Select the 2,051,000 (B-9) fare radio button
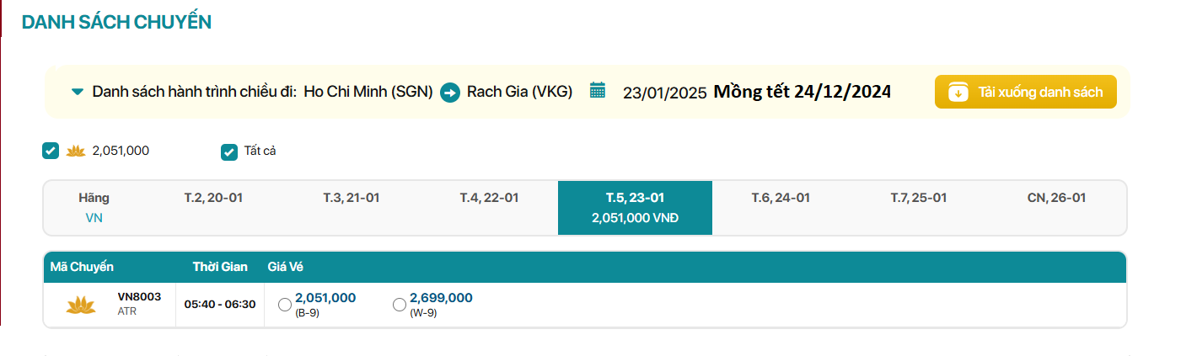Screen dimensions: 1197x356 (x=285, y=305)
